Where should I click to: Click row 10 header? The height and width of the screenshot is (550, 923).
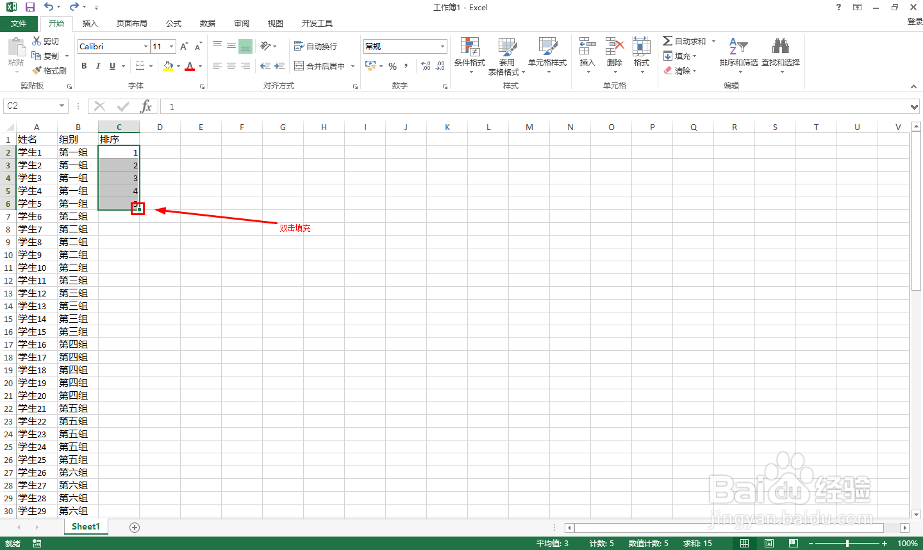click(8, 255)
